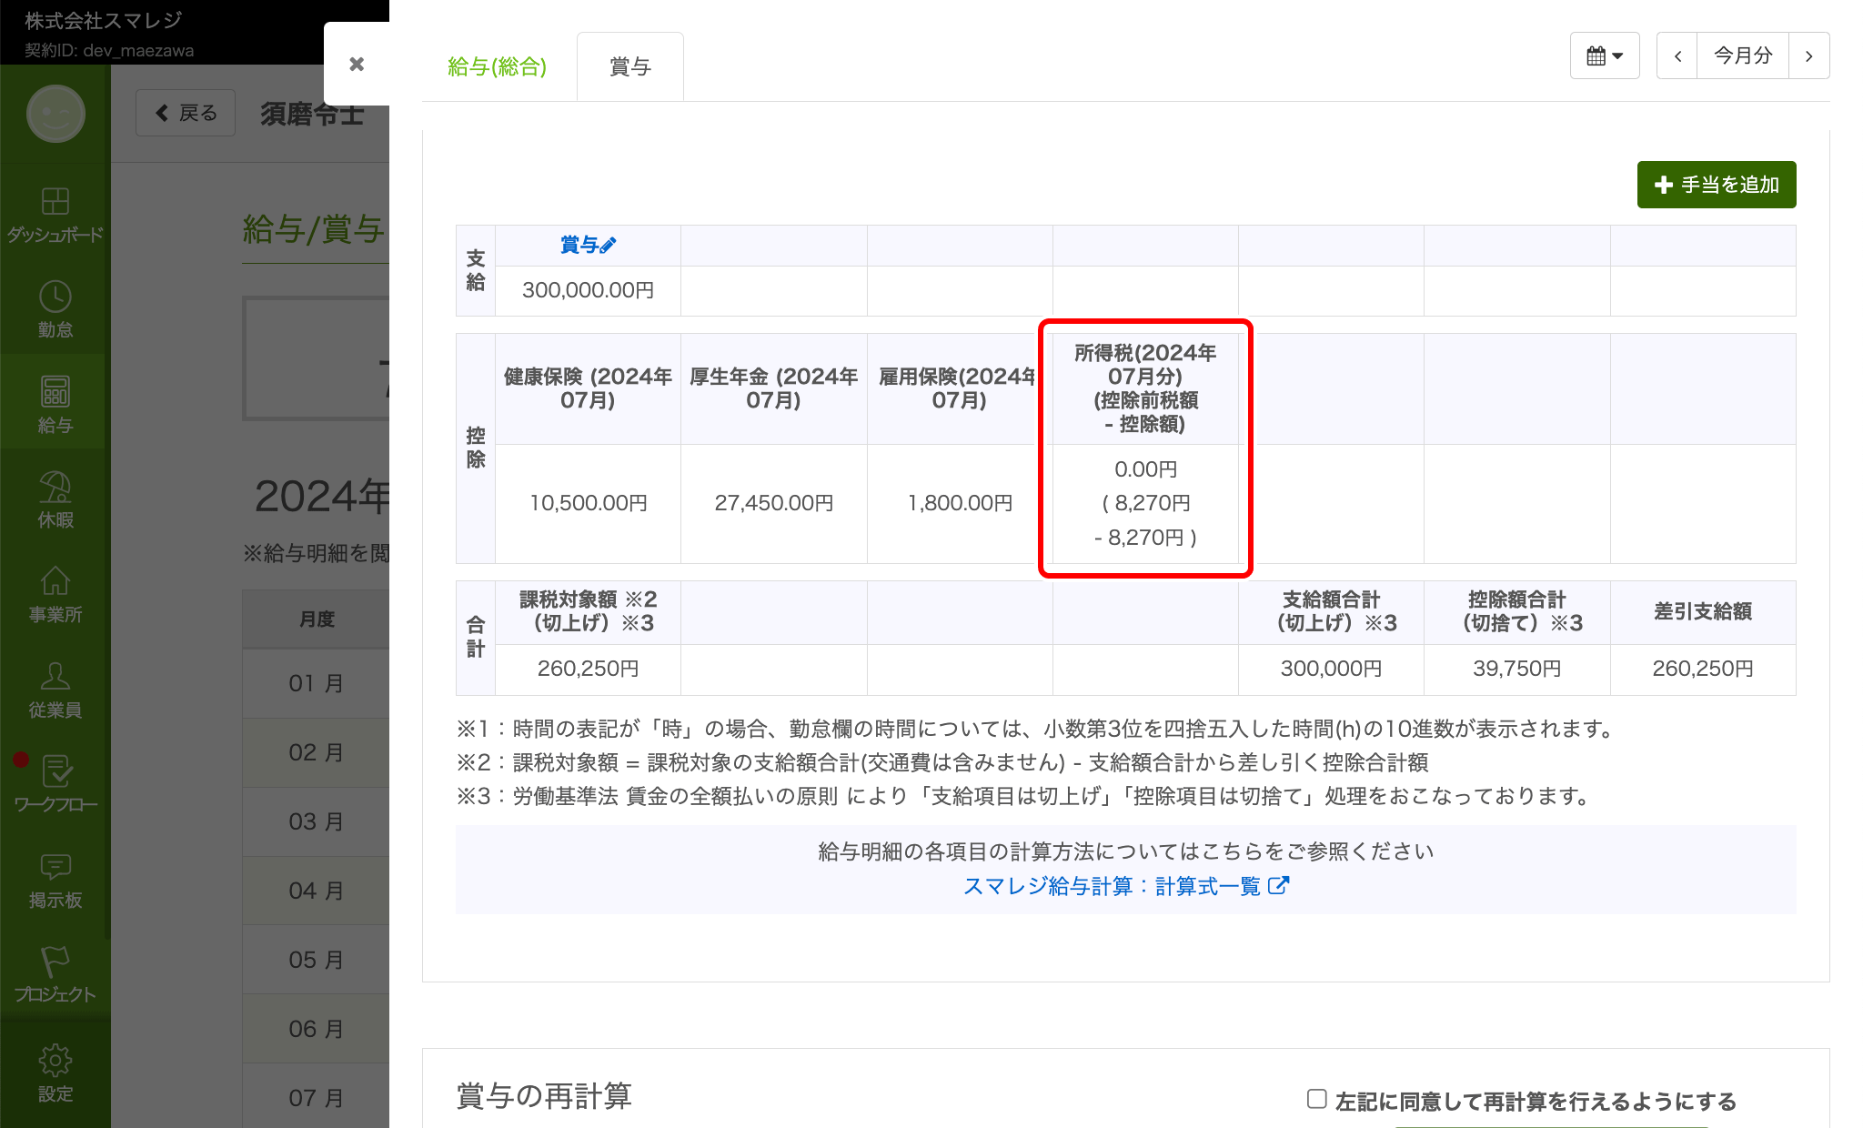
Task: Switch to the 賞与 tab
Action: (629, 66)
